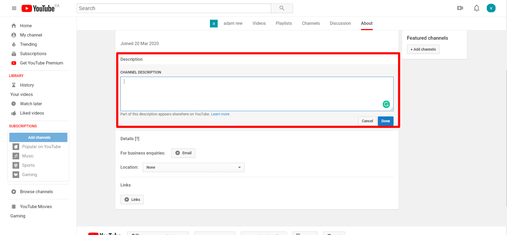
Task: Click the search magnifier button
Action: 282,8
